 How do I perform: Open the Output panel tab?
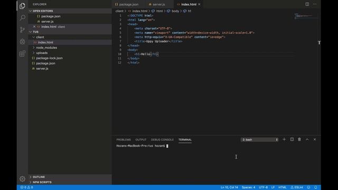141,139
